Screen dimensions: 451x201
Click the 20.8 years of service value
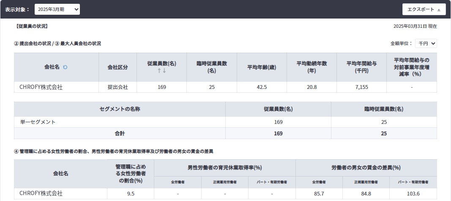click(x=312, y=87)
